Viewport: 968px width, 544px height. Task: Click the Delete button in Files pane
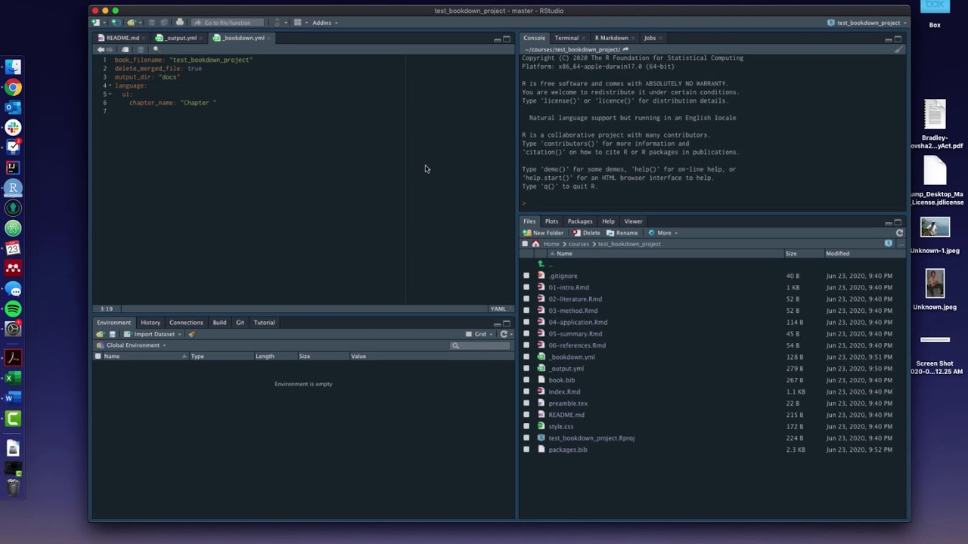(x=586, y=233)
